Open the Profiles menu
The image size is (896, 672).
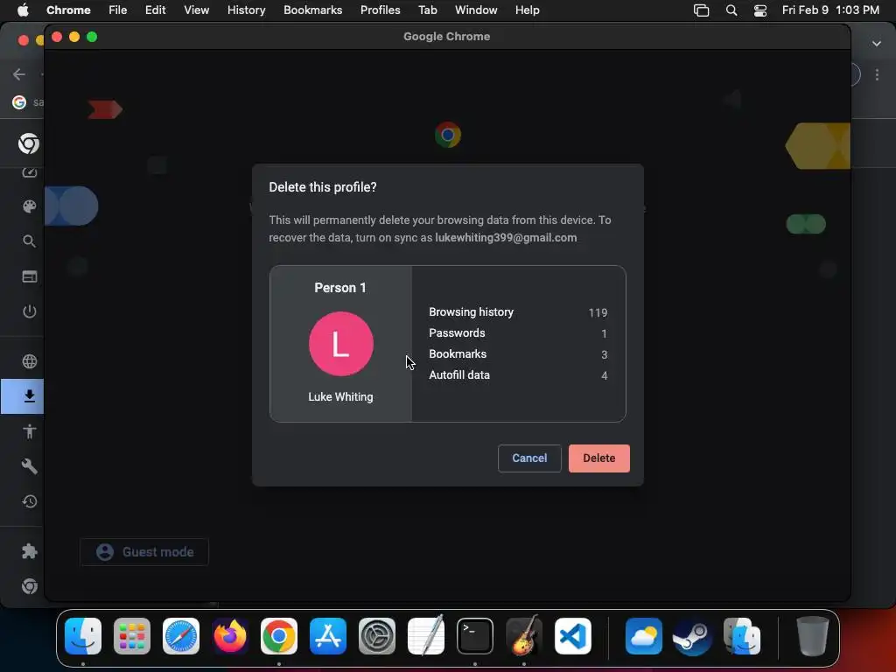tap(380, 10)
